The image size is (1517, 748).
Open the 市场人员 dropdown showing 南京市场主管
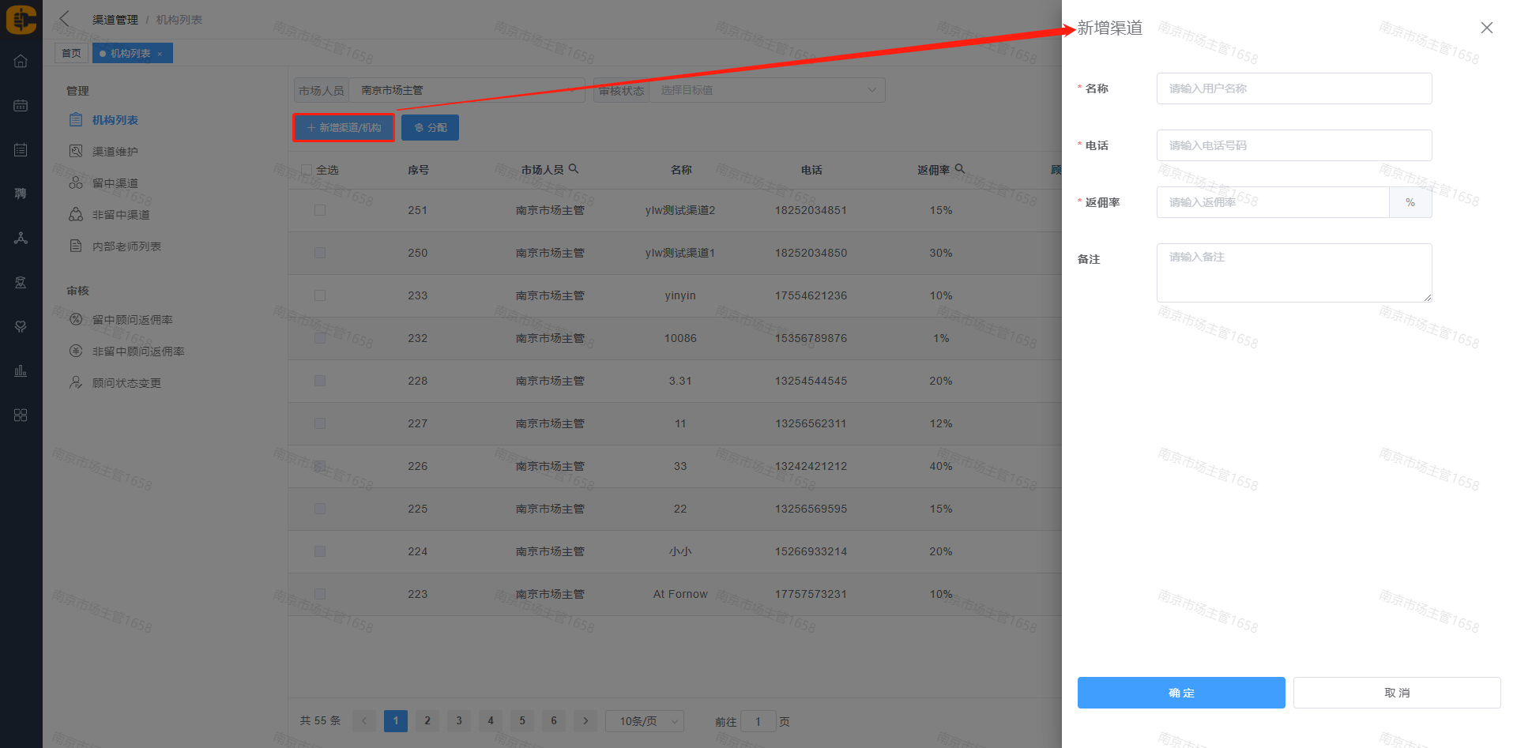[x=466, y=90]
